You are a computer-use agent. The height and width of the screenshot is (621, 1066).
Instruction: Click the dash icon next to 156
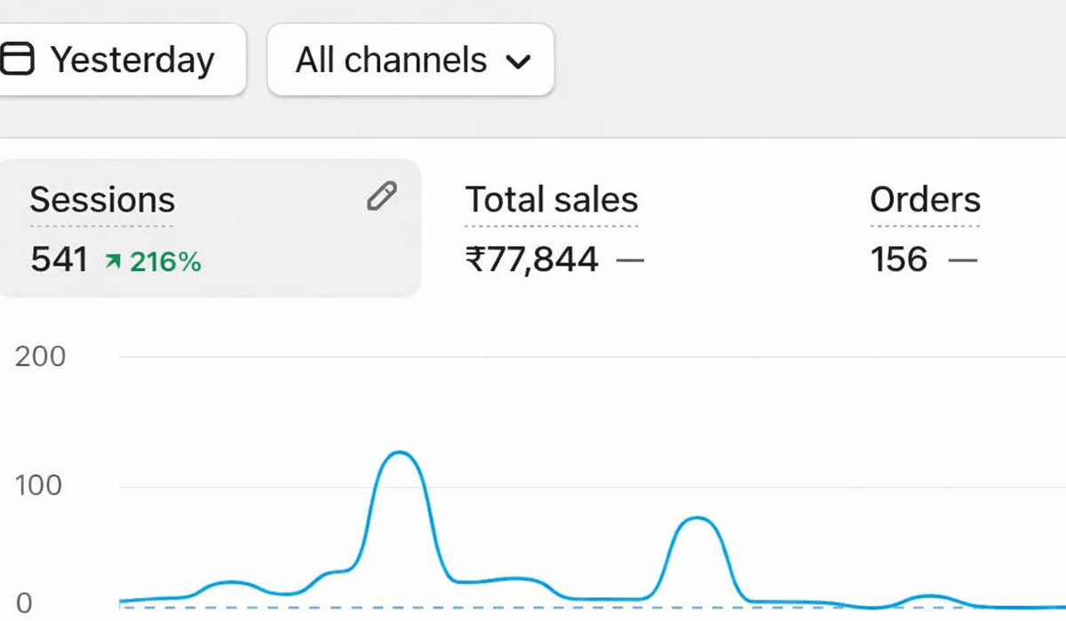coord(962,260)
